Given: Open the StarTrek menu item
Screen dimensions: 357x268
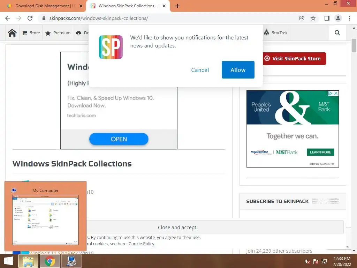Looking at the screenshot, I should click(276, 33).
